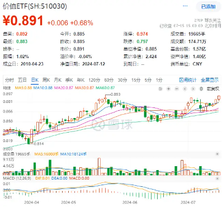Click the 成交额 174.71万 value
This screenshot has width=222, height=207.
[197, 41]
